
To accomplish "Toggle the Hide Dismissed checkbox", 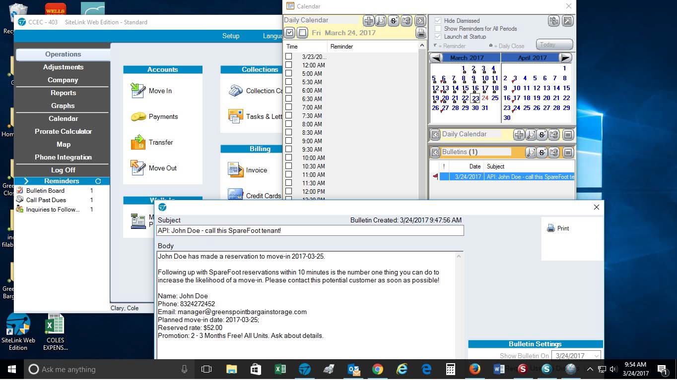I will click(438, 21).
